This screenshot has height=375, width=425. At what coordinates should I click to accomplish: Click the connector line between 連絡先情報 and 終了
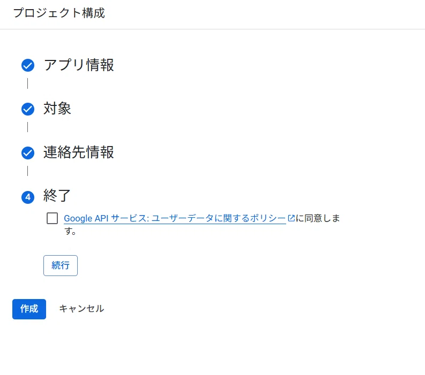point(28,171)
